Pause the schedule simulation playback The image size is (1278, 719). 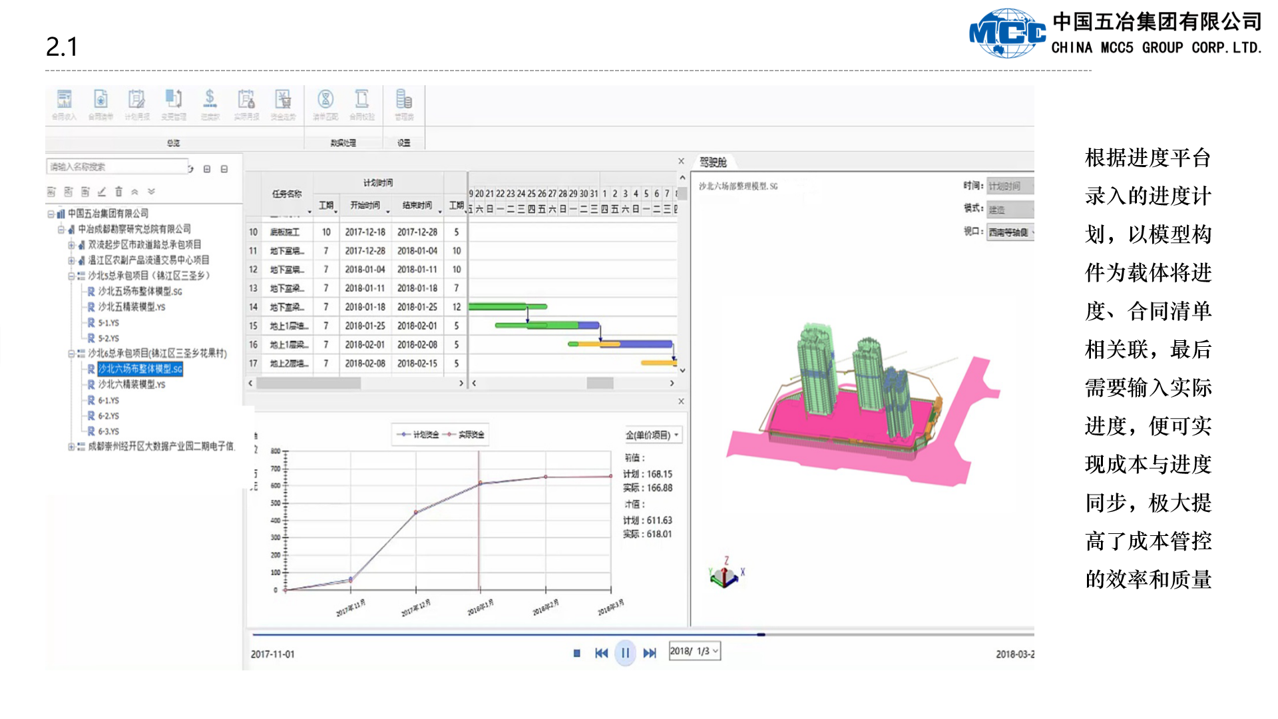[x=625, y=653]
